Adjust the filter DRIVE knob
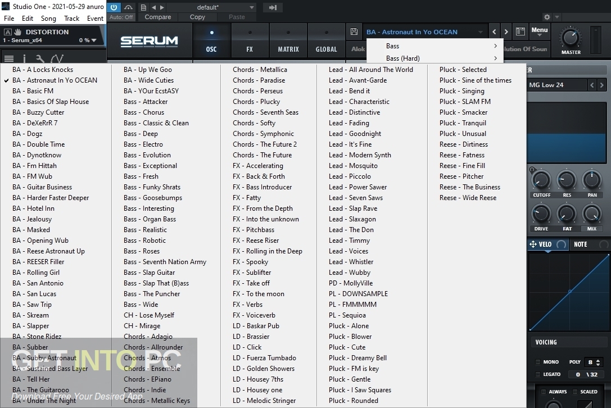Screen dimensions: 611x408 [x=541, y=214]
